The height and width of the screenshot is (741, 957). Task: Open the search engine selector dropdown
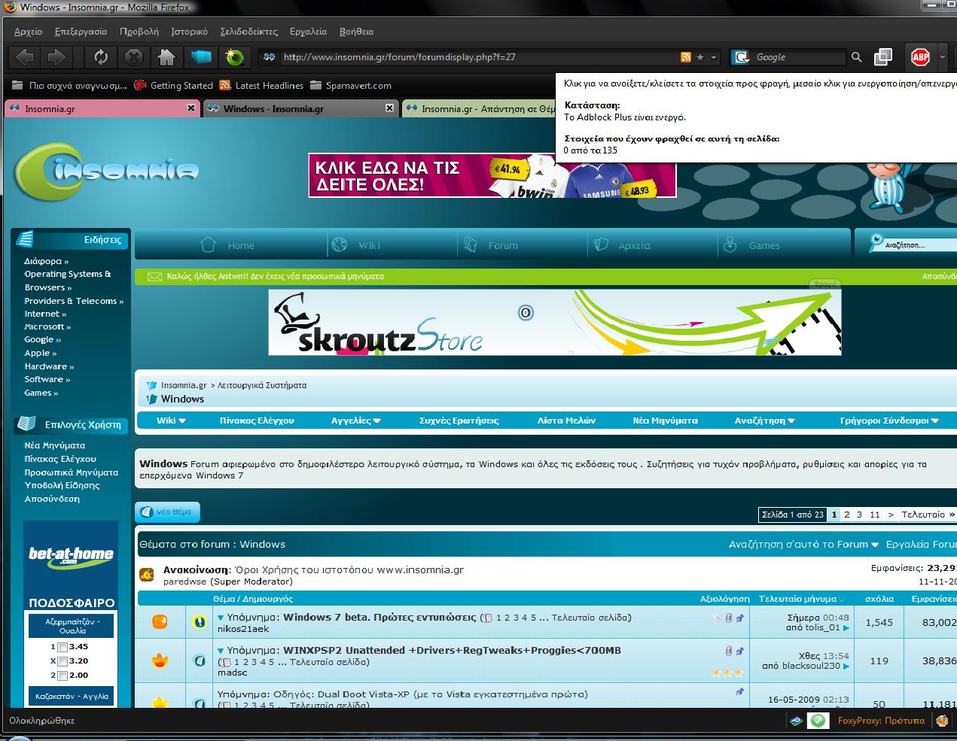click(x=742, y=57)
